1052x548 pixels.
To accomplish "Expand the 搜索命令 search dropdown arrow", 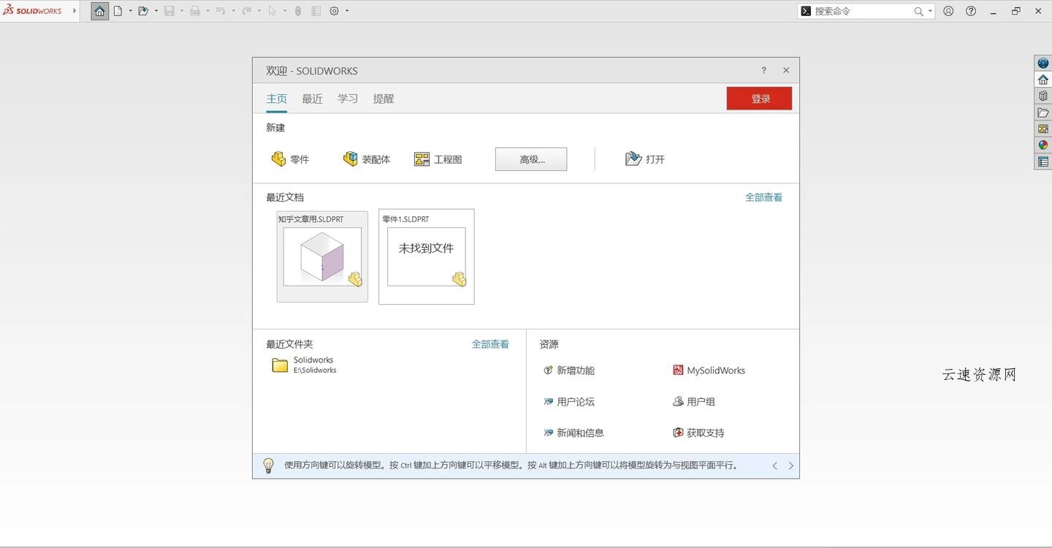I will (929, 11).
